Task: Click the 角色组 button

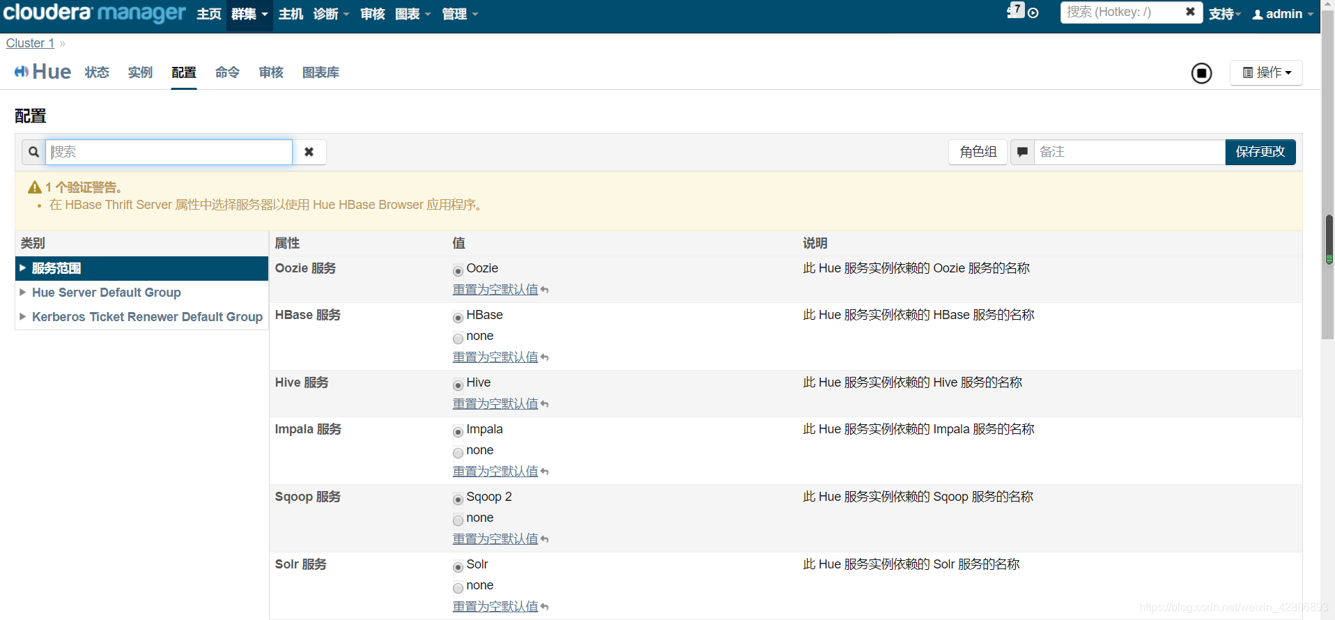Action: [x=978, y=152]
